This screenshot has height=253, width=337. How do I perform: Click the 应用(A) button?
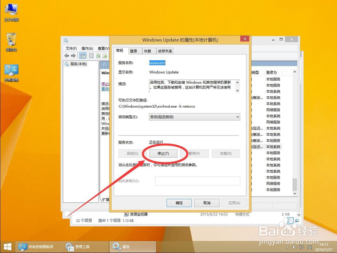tap(234, 203)
